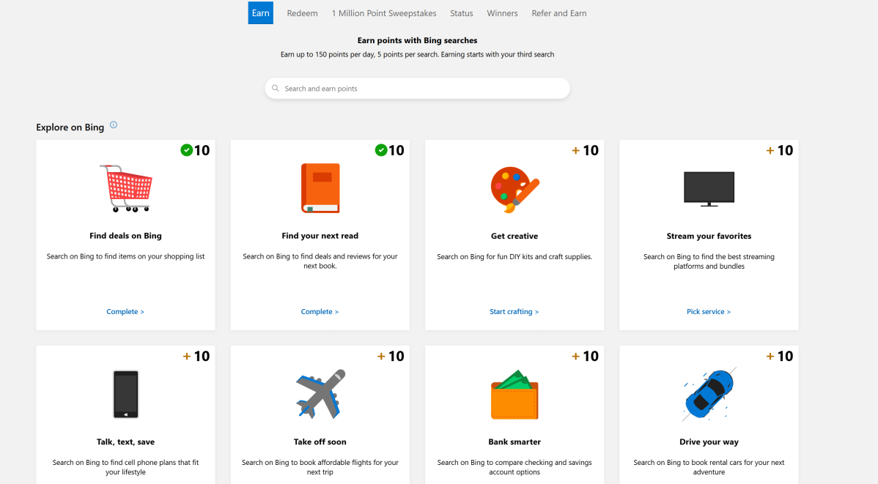Click the orange book icon
This screenshot has height=484, width=878.
pyautogui.click(x=320, y=188)
